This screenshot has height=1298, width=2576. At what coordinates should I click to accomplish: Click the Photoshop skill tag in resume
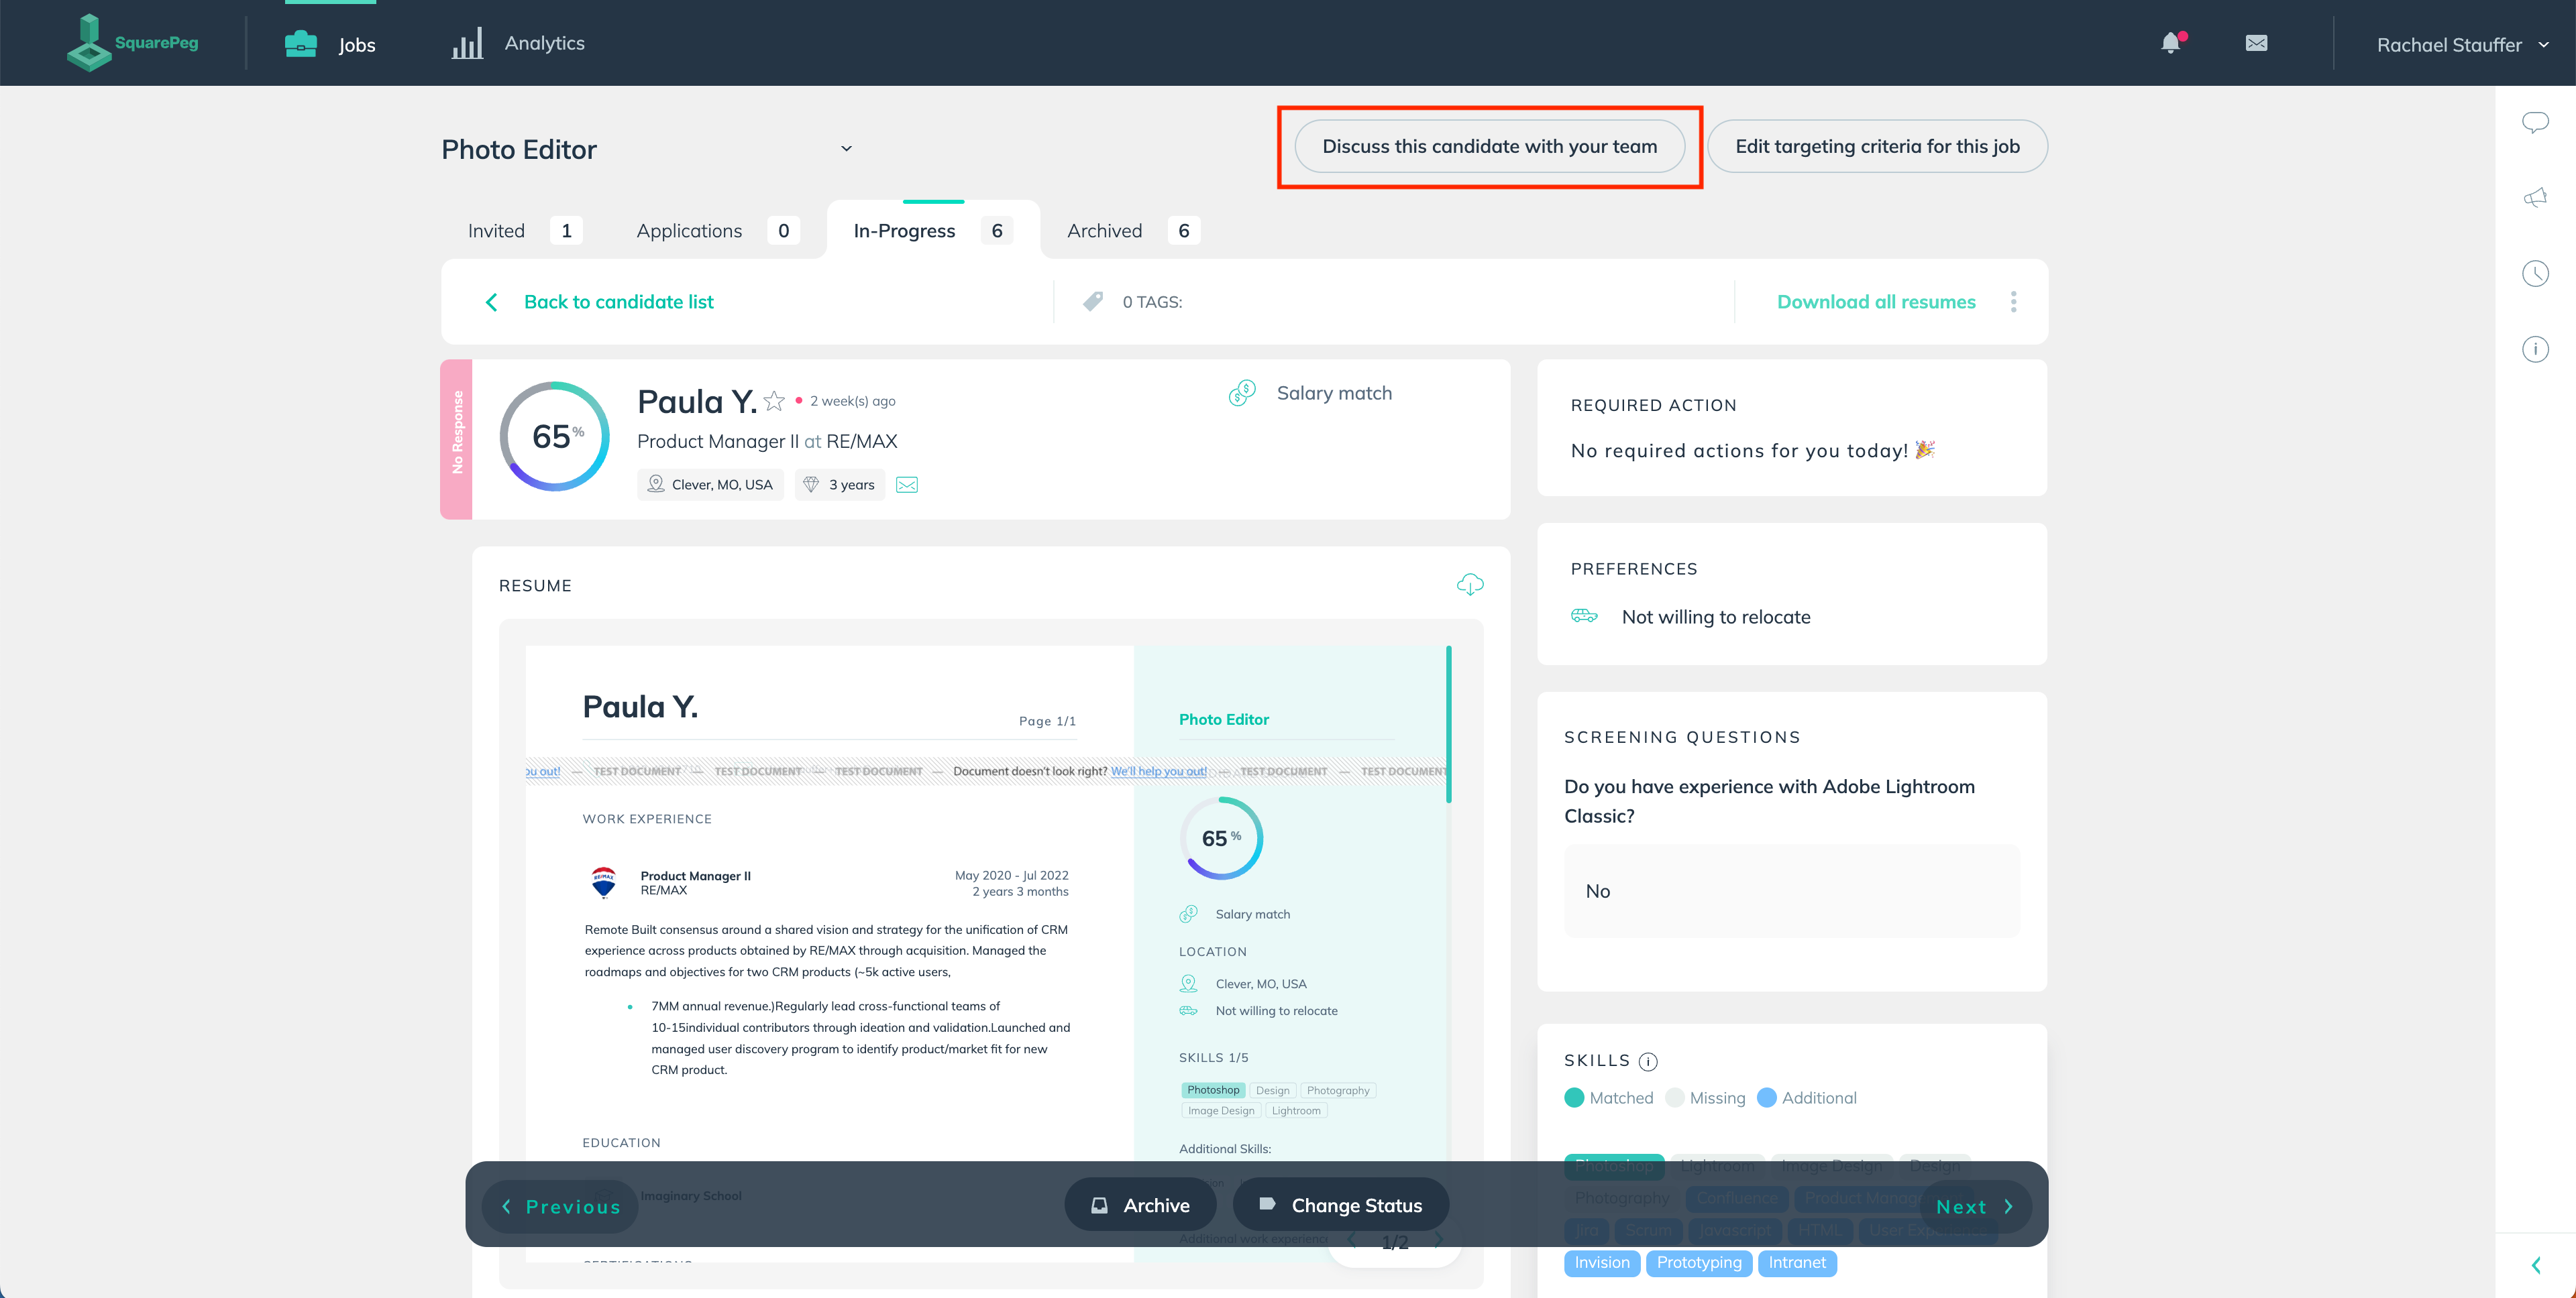(x=1213, y=1090)
